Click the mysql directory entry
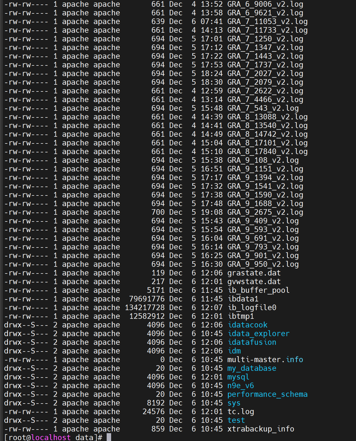The image size is (356, 441). tap(238, 377)
